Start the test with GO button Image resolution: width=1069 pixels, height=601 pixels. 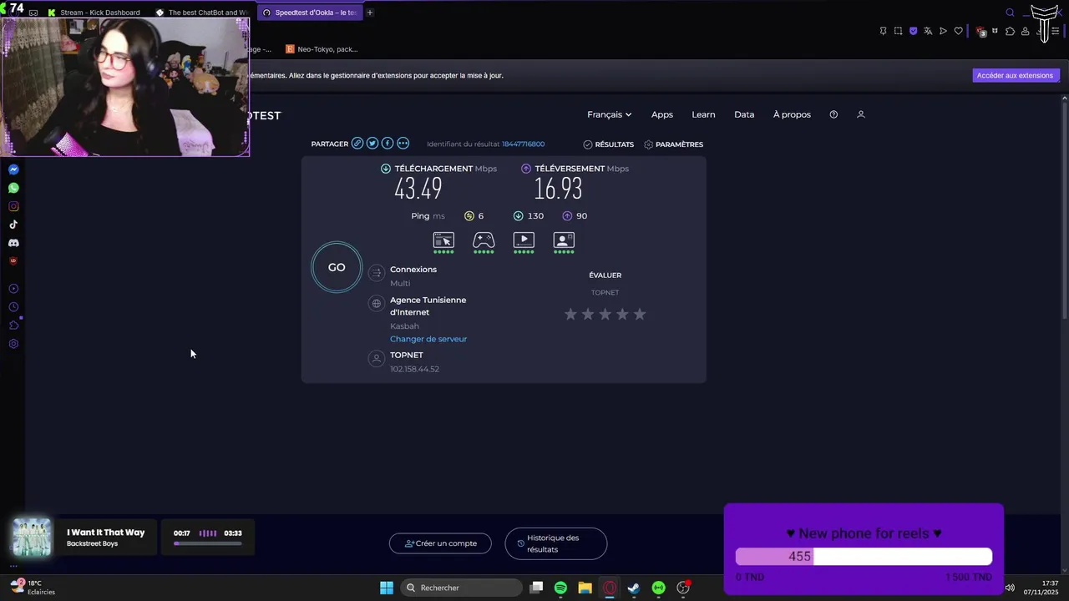[x=337, y=267]
